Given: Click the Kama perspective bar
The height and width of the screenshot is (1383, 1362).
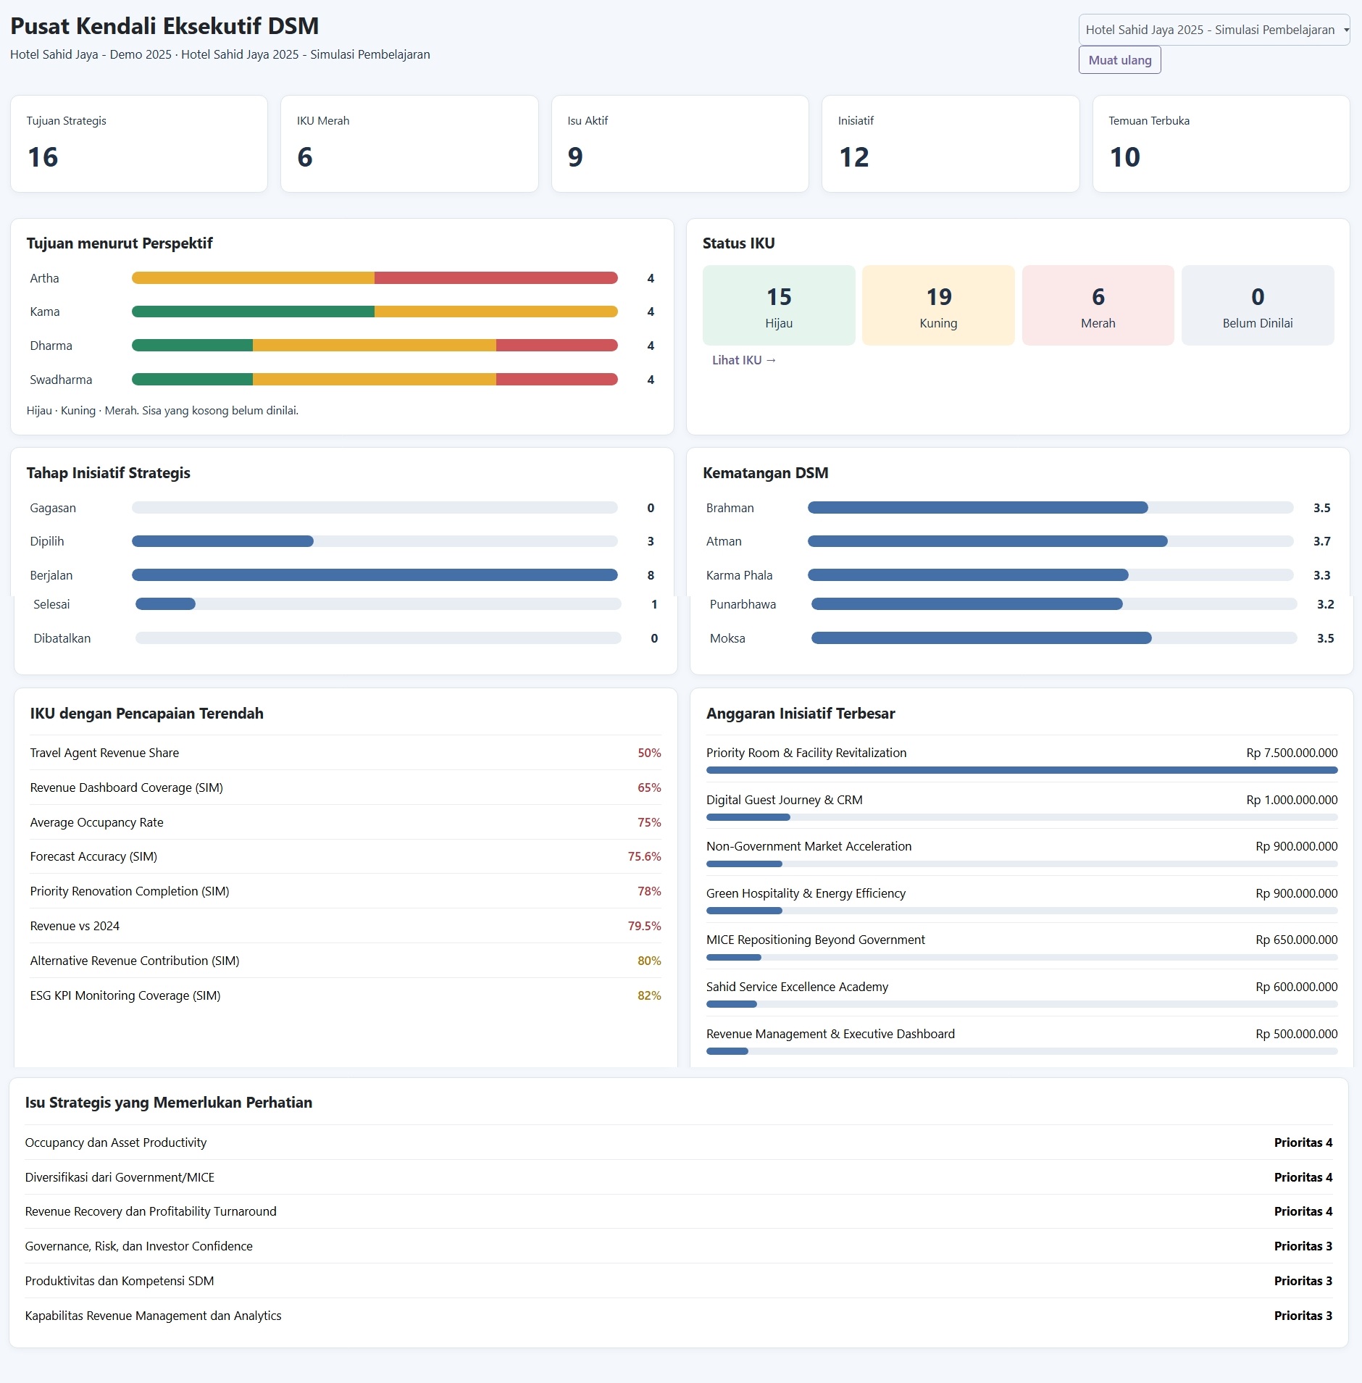Looking at the screenshot, I should (375, 312).
